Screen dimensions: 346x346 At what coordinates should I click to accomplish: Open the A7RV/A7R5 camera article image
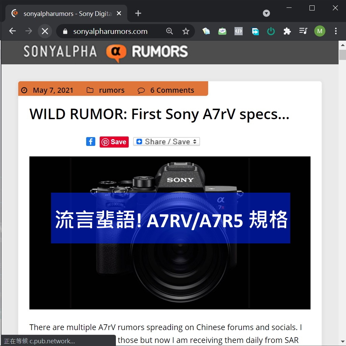coord(170,233)
